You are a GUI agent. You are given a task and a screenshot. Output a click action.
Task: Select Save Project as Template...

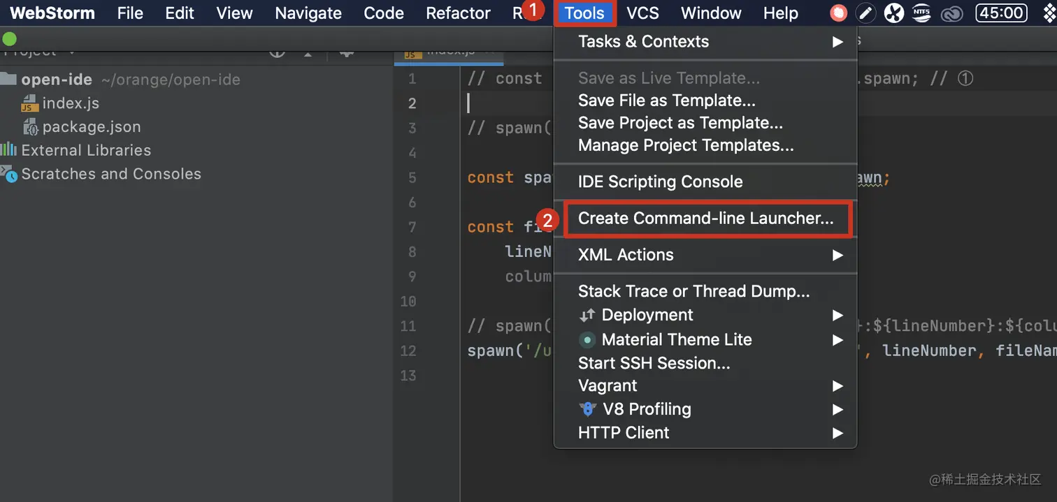(680, 123)
